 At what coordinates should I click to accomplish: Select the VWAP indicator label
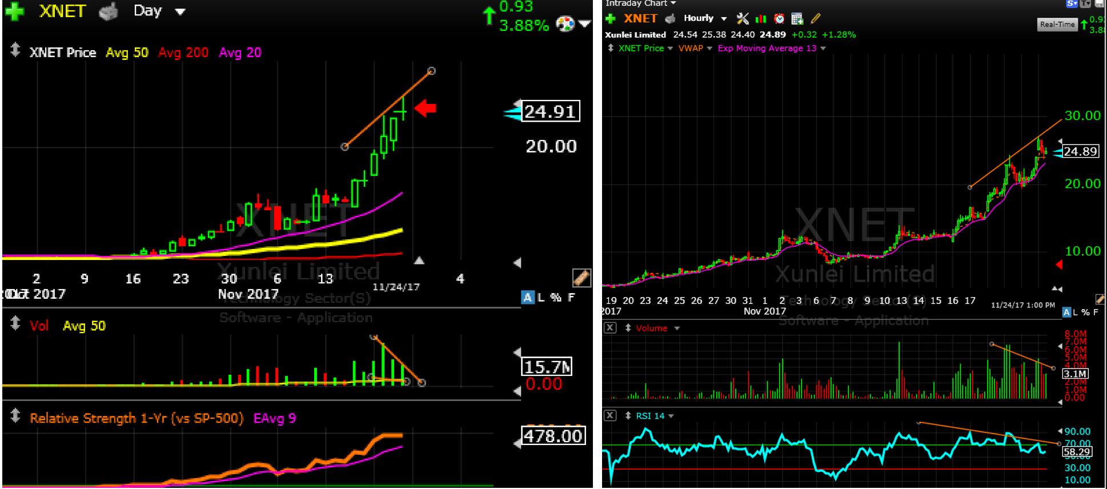(x=691, y=48)
